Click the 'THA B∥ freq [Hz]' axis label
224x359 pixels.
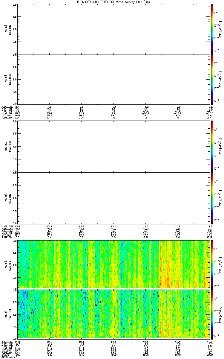pos(8,79)
